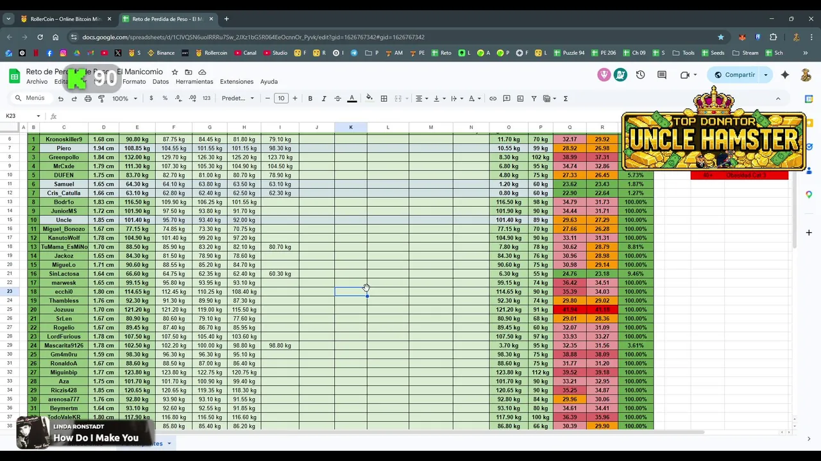This screenshot has width=821, height=461.
Task: Open the Puzzle 94 bookmark
Action: 568,53
